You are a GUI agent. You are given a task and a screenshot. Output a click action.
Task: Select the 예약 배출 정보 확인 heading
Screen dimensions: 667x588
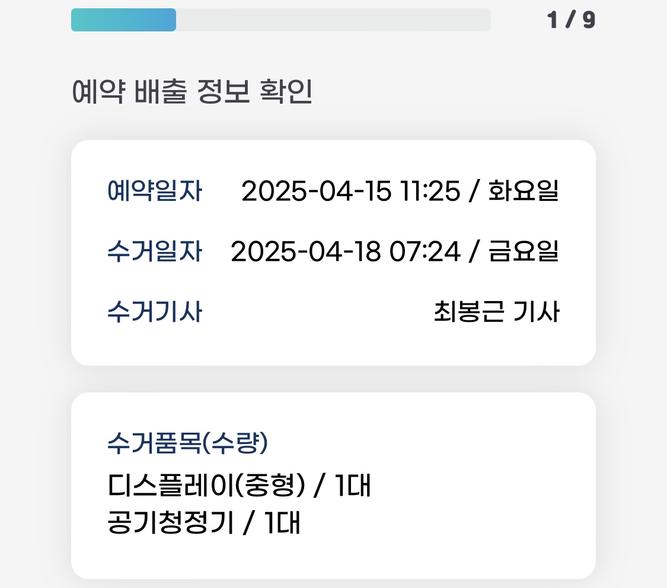coord(192,92)
